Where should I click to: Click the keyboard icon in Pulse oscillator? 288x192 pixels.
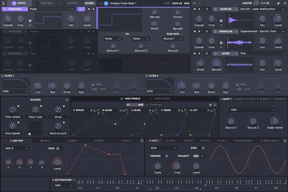30,20
